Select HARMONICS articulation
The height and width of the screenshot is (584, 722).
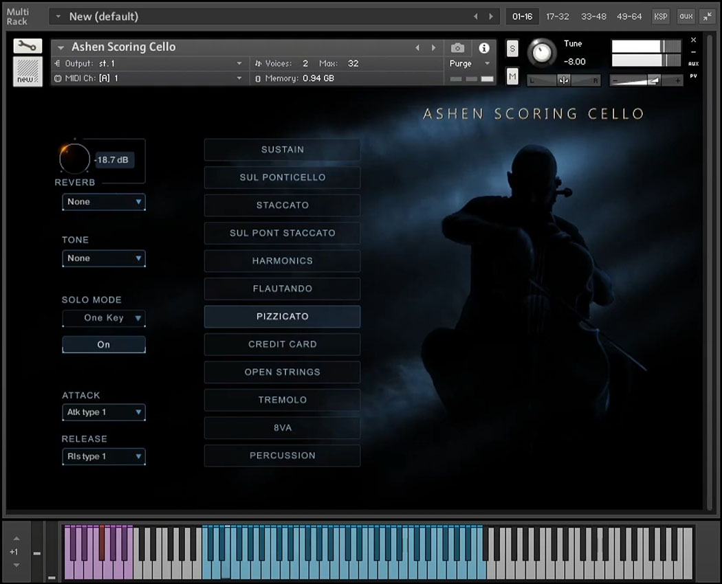[282, 261]
